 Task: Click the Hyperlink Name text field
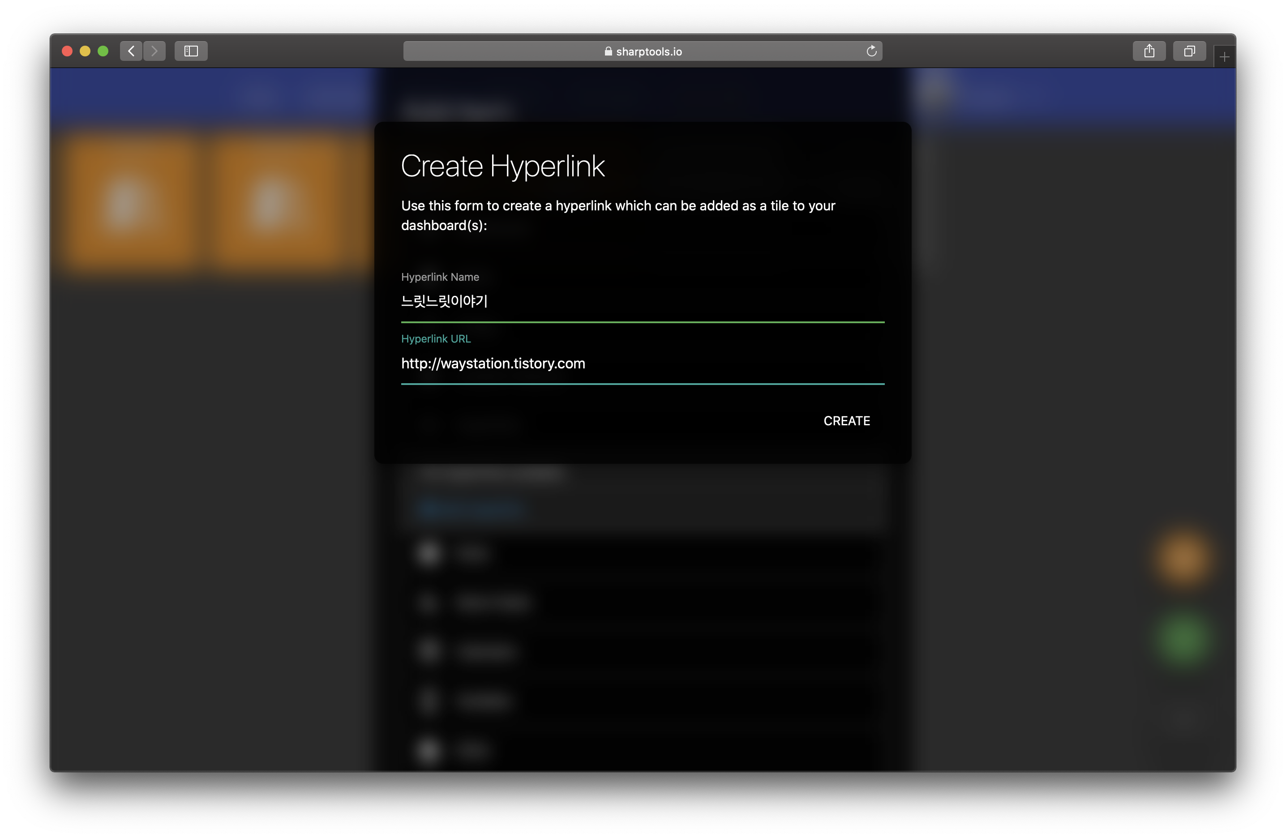coord(642,301)
